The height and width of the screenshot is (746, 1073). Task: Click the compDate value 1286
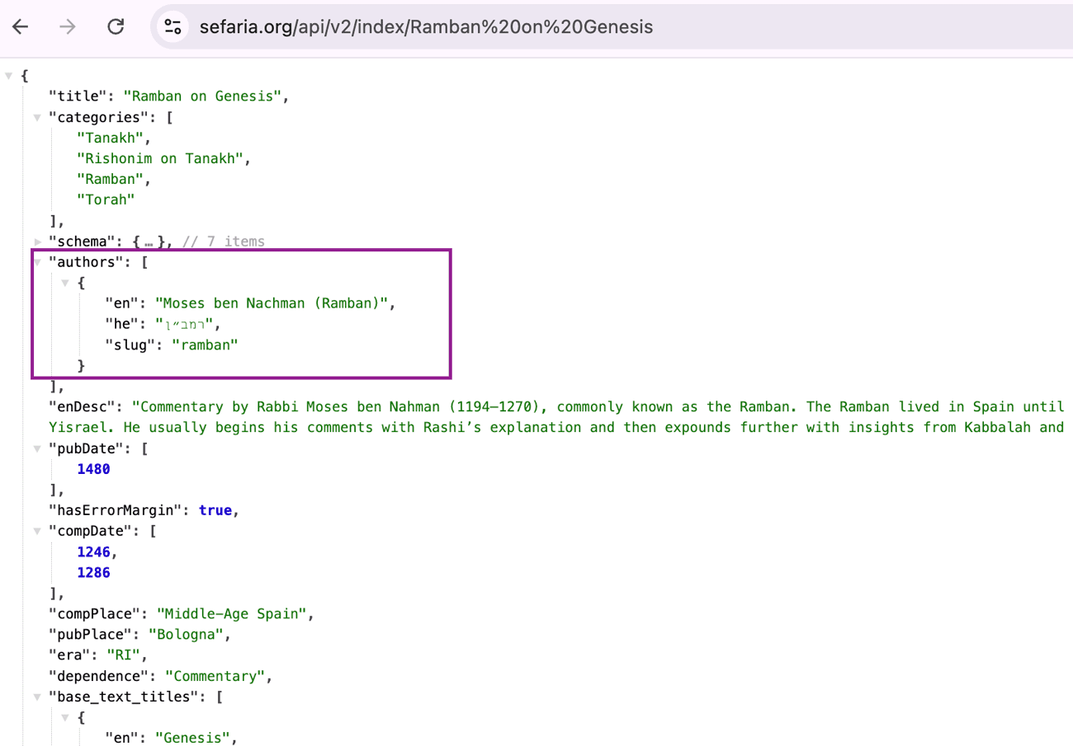point(93,572)
